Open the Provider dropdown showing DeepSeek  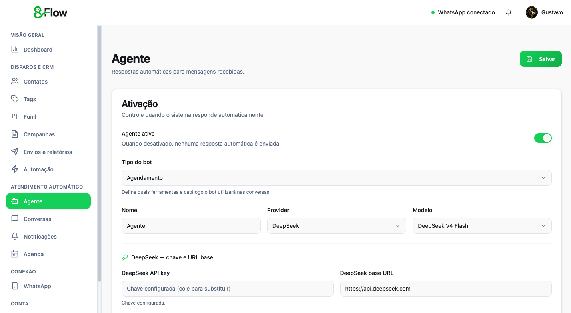(337, 226)
